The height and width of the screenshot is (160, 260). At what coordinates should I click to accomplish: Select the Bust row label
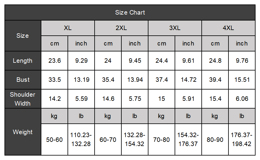point(23,80)
